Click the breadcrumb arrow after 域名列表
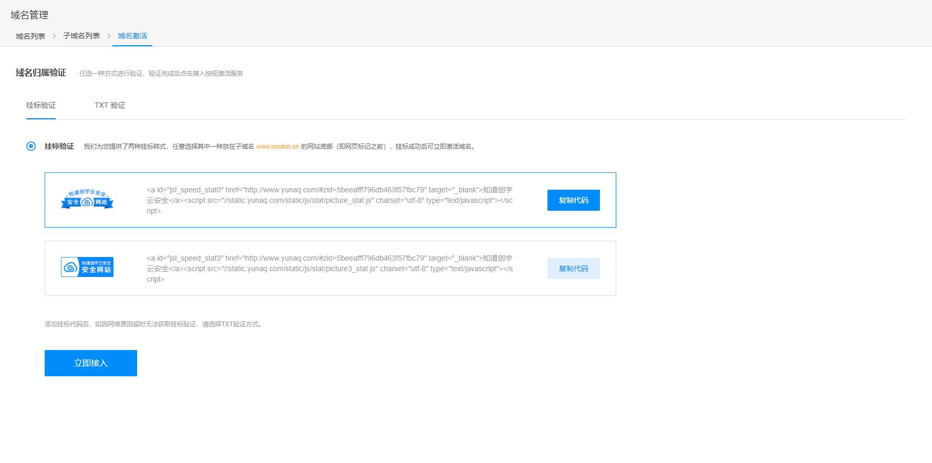Screen dimensions: 932x463 (54, 36)
